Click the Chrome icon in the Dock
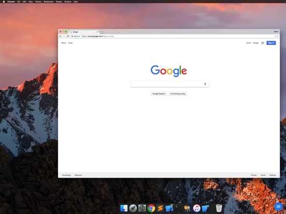 151,208
